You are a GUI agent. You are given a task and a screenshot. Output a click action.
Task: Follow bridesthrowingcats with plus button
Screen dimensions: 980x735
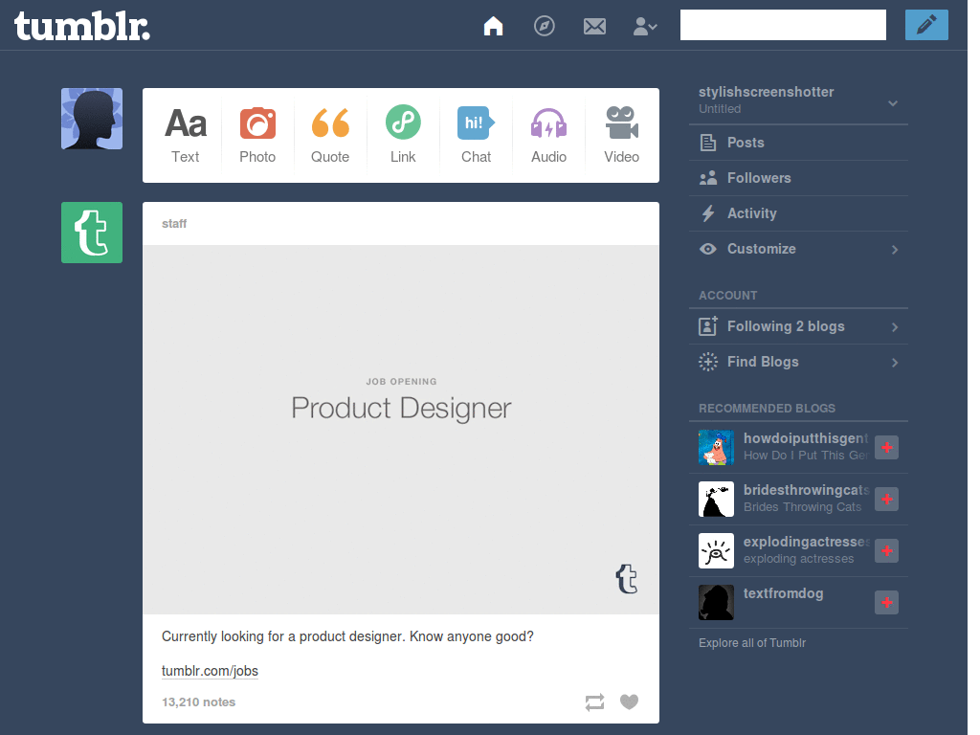point(886,500)
